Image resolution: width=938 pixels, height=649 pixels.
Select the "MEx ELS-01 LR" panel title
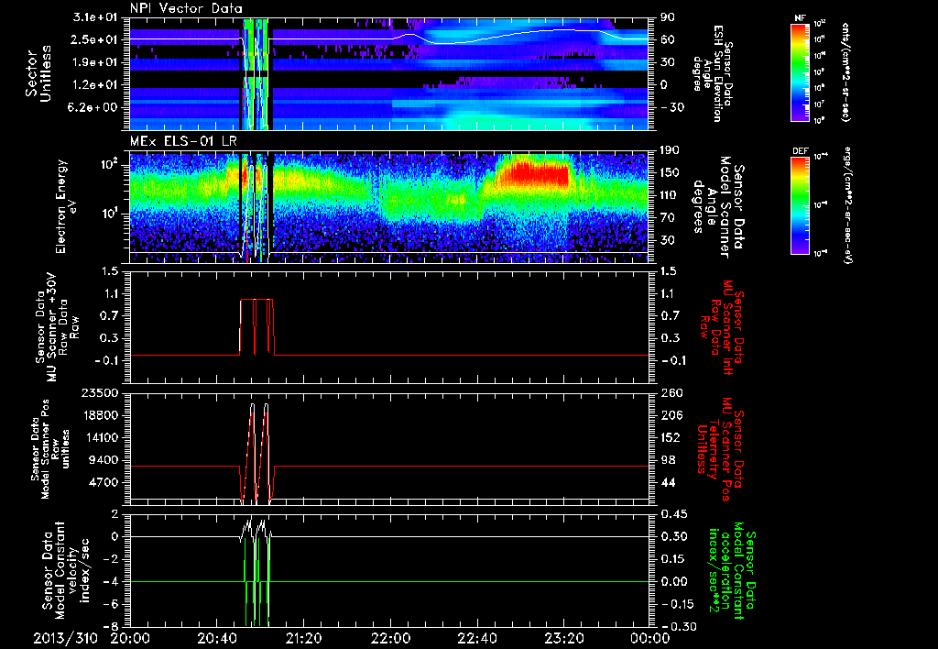pos(183,141)
